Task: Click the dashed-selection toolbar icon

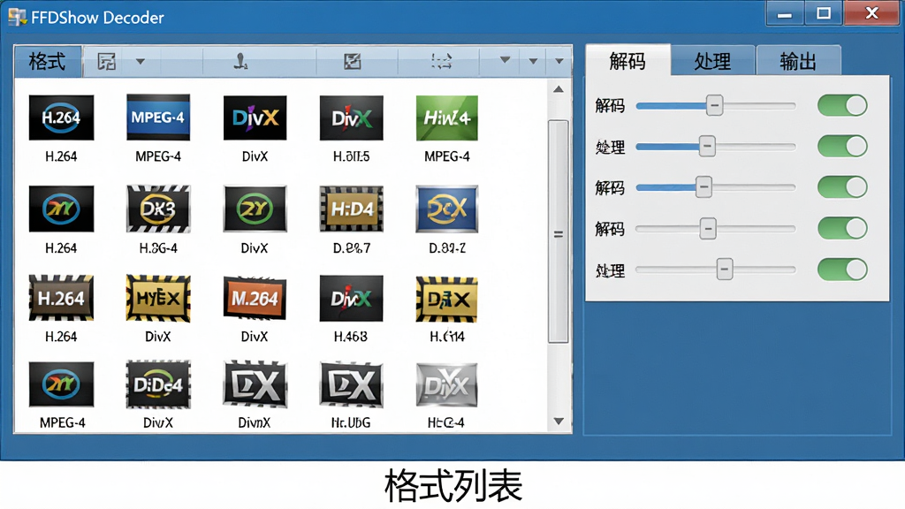Action: [x=442, y=61]
